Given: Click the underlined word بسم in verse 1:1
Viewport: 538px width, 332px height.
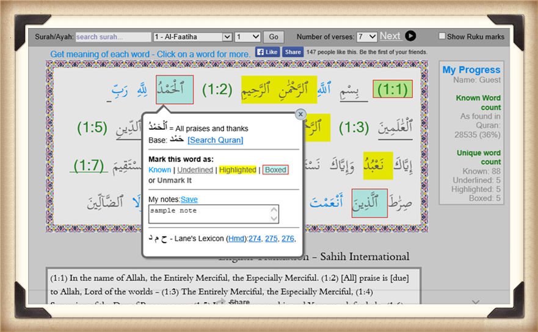Looking at the screenshot, I should 354,91.
